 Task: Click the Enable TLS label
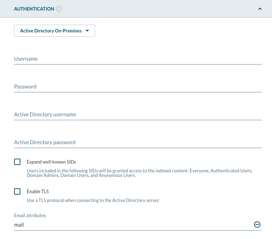click(38, 191)
